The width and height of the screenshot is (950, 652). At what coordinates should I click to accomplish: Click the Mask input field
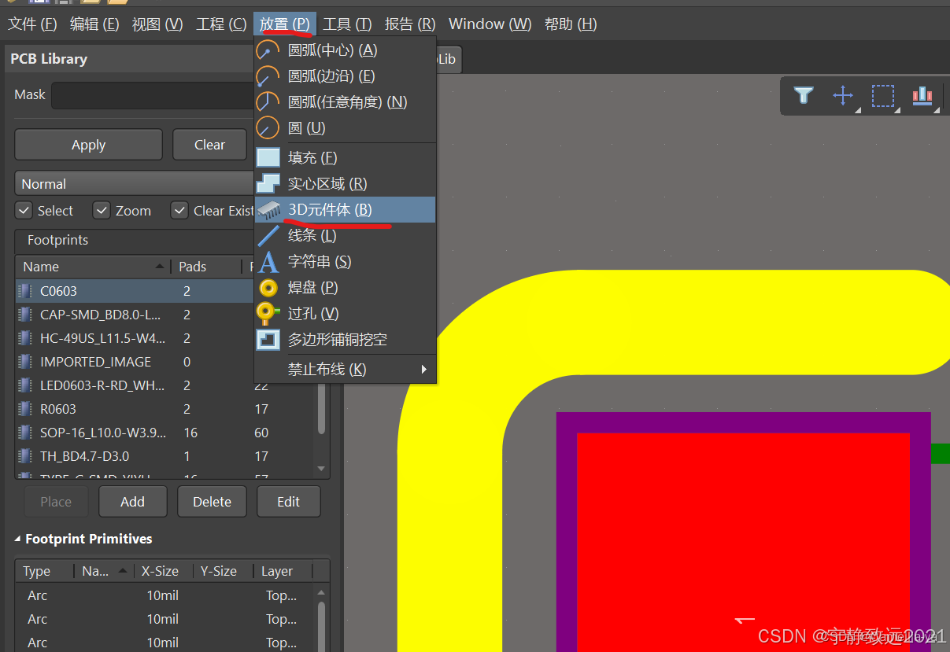pyautogui.click(x=151, y=95)
